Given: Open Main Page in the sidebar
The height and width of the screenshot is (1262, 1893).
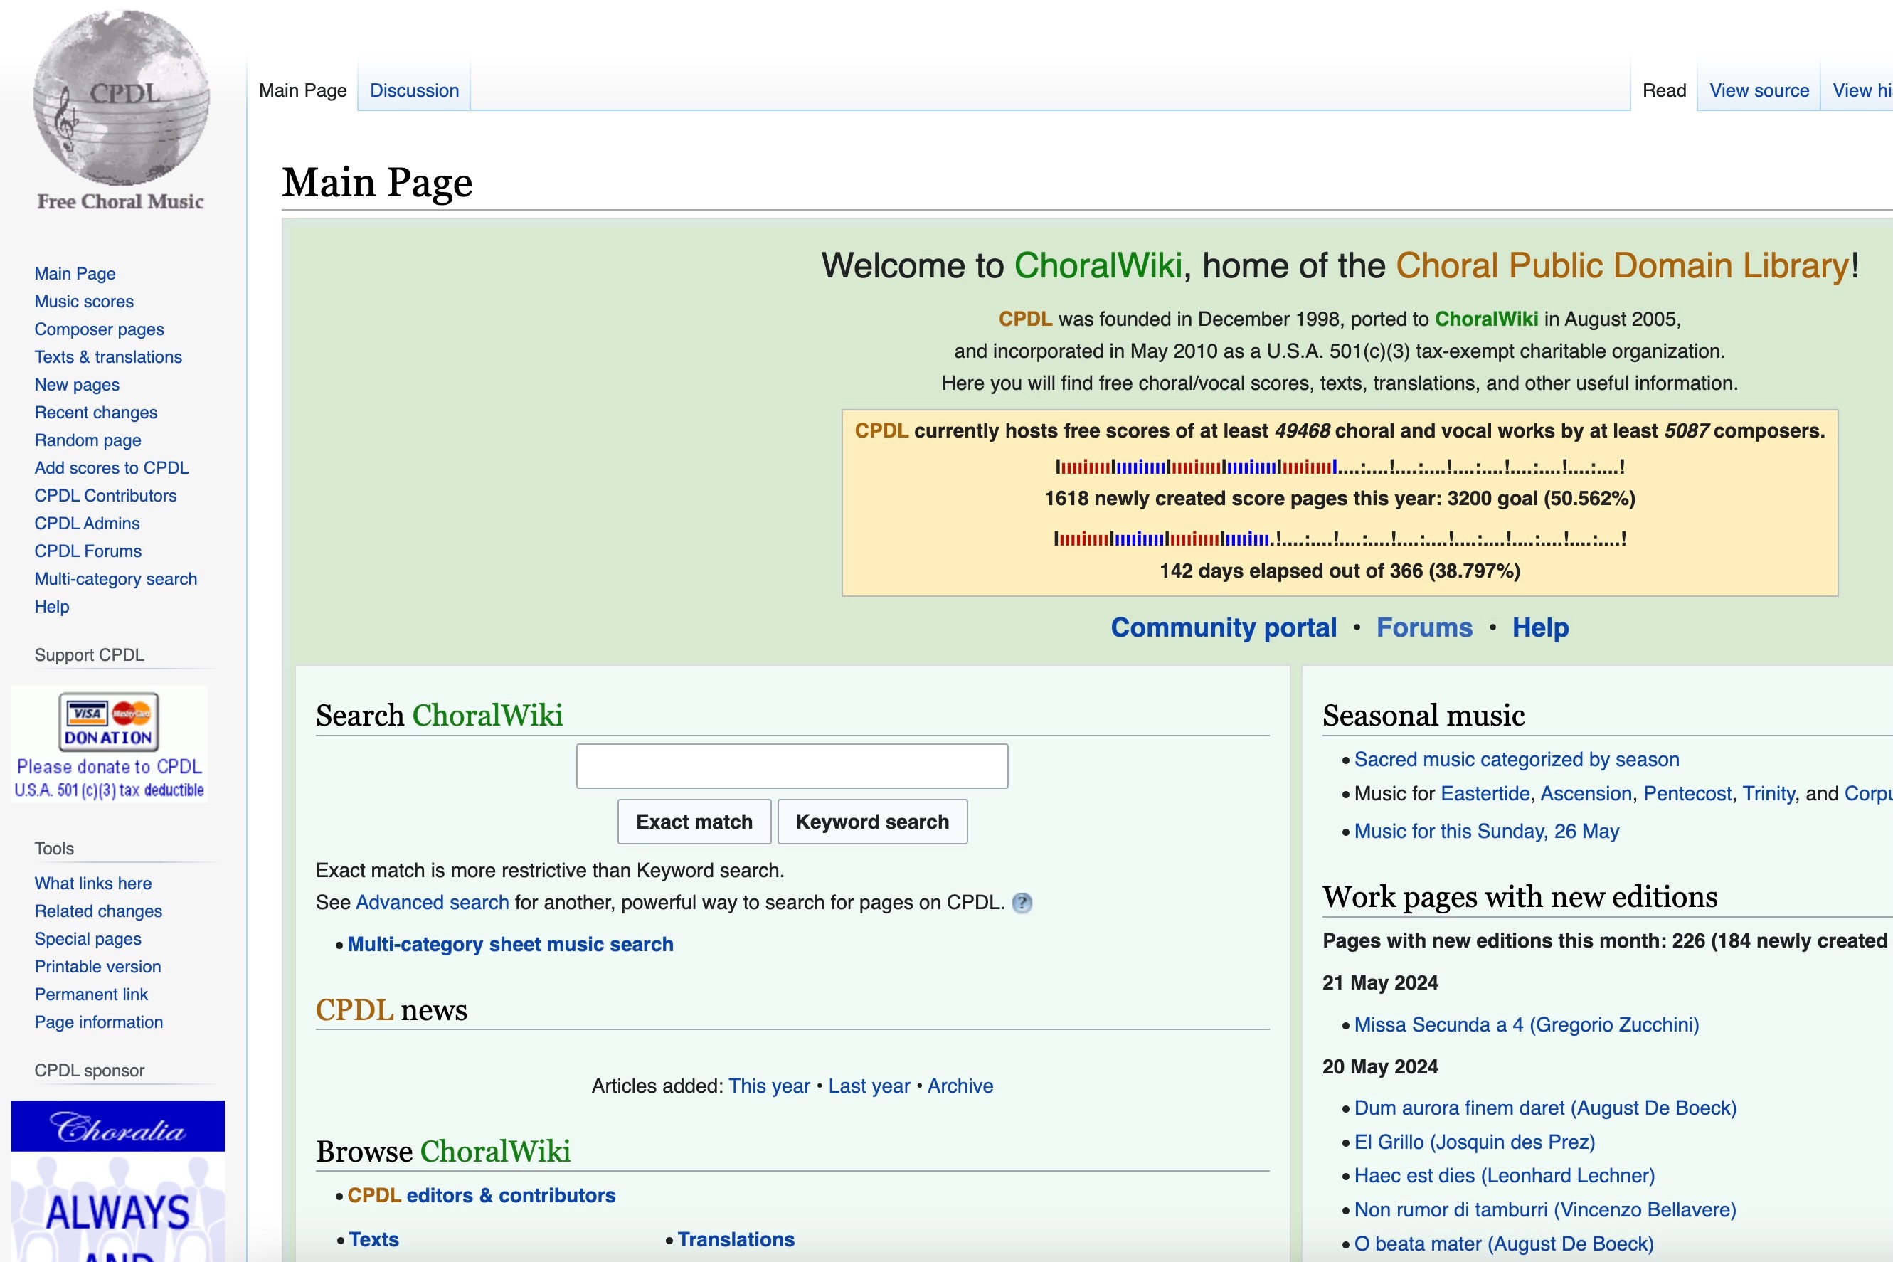Looking at the screenshot, I should [x=75, y=274].
